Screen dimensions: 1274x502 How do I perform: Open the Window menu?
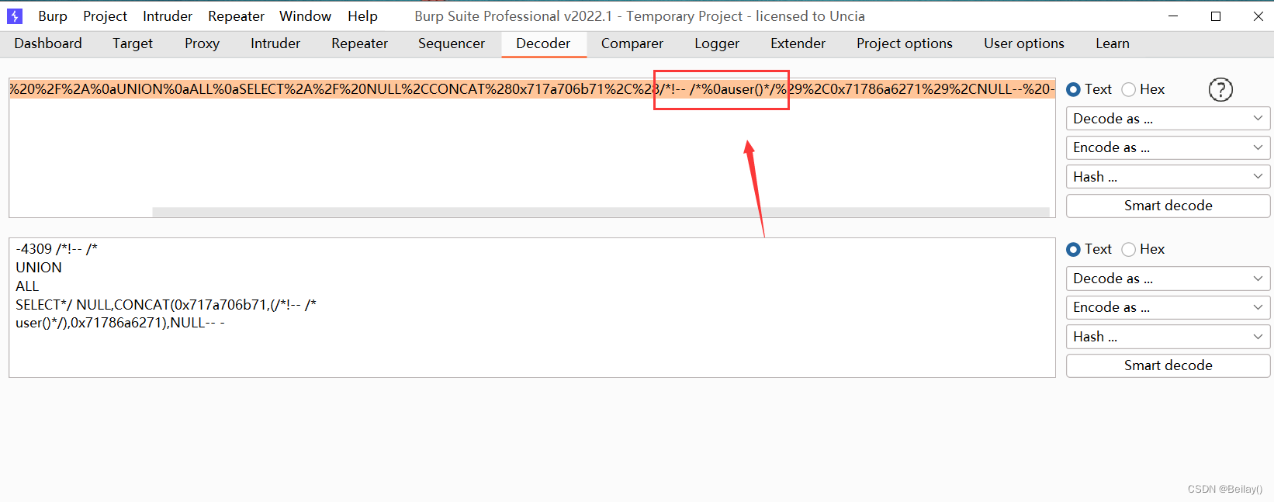pyautogui.click(x=305, y=16)
